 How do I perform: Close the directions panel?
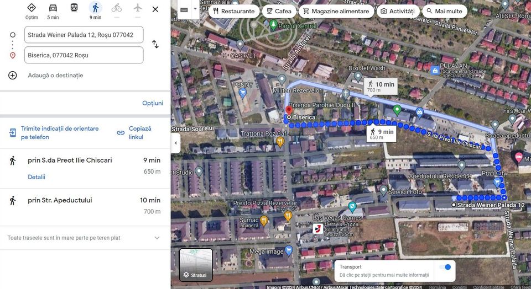(155, 9)
